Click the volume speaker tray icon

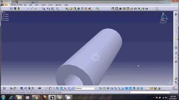click(166, 97)
